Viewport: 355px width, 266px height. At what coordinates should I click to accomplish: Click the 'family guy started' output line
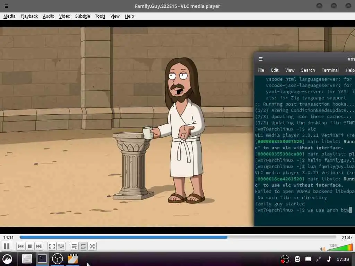[280, 204]
